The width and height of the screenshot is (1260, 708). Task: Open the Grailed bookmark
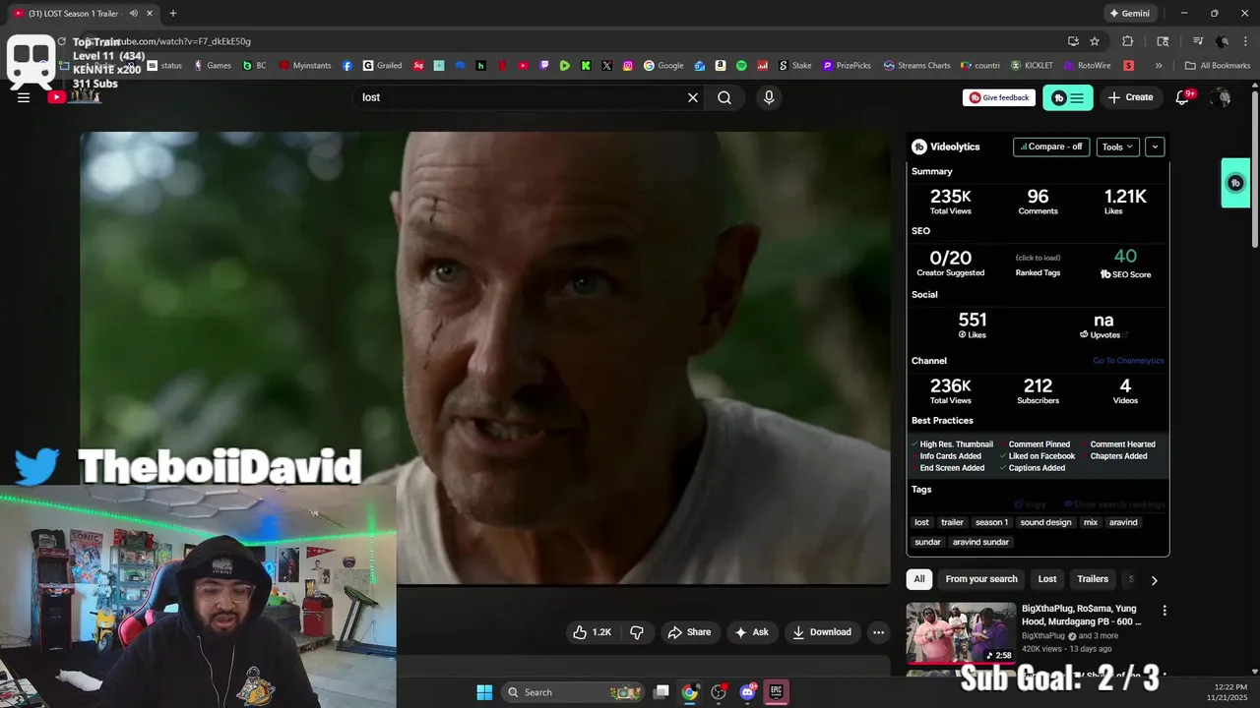[382, 66]
